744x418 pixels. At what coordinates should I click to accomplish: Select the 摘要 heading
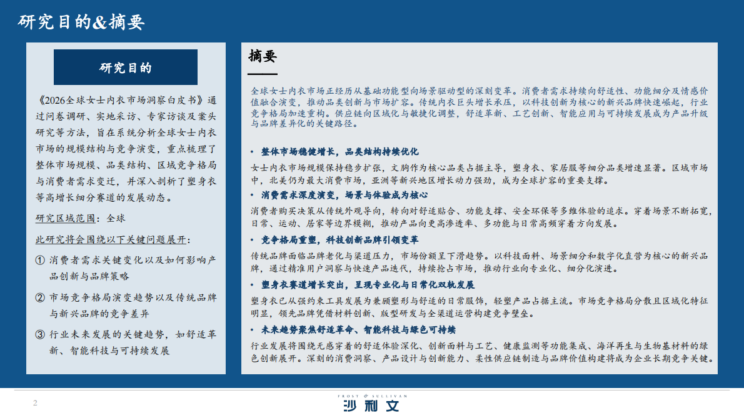(263, 56)
